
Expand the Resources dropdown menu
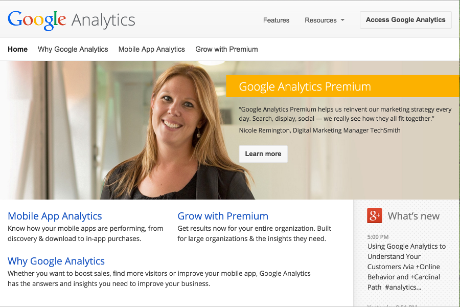coord(325,20)
